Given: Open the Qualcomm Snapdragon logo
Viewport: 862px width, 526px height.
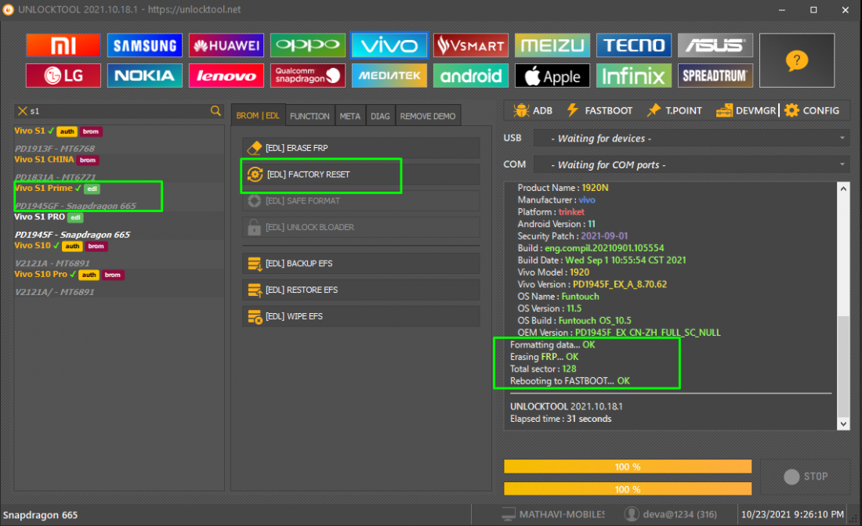Looking at the screenshot, I should pos(307,76).
